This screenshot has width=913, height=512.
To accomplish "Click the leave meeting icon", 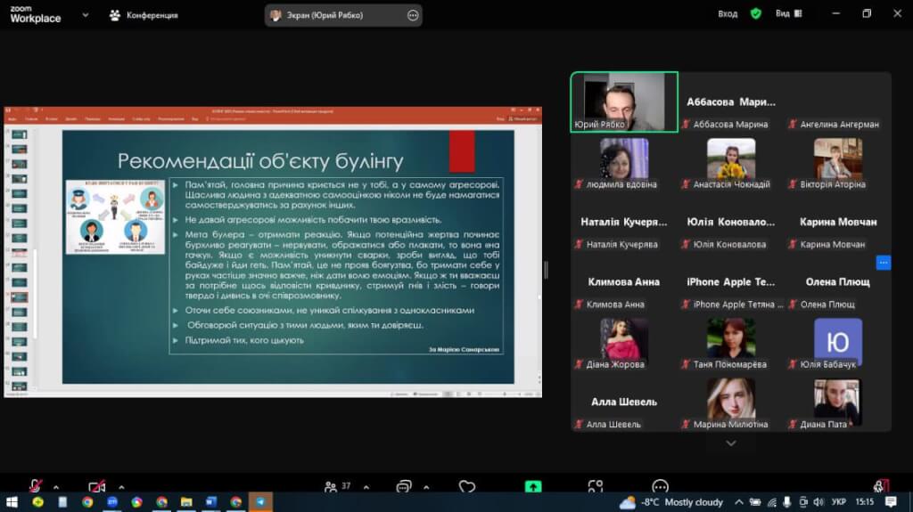I will [881, 485].
